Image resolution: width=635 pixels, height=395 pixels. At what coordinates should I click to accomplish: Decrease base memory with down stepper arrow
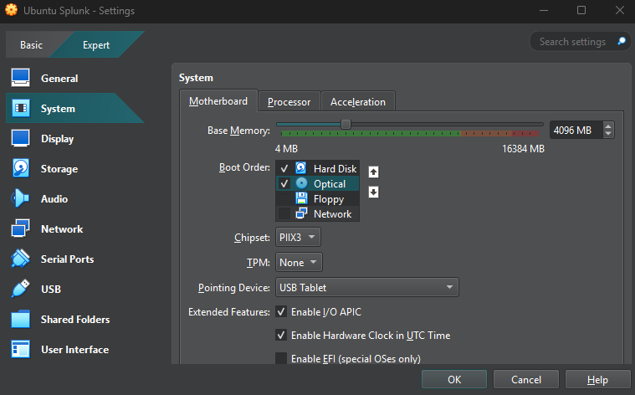tap(608, 134)
